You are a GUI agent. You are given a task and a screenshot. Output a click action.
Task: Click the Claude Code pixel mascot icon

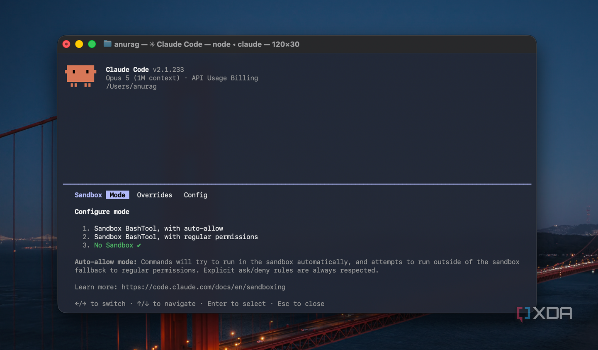tap(80, 76)
